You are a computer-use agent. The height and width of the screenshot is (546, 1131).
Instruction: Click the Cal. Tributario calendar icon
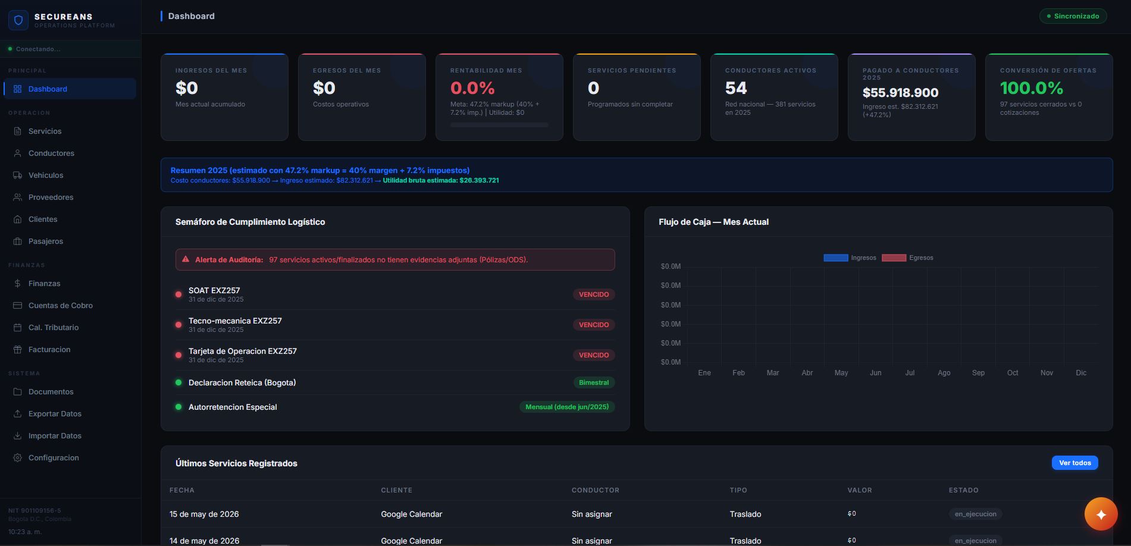(x=17, y=327)
